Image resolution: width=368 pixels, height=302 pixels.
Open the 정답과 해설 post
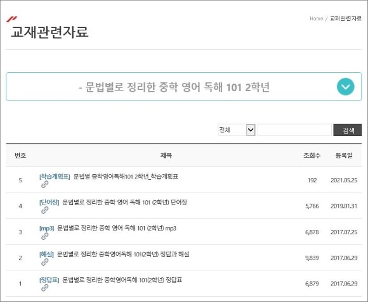pos(123,255)
